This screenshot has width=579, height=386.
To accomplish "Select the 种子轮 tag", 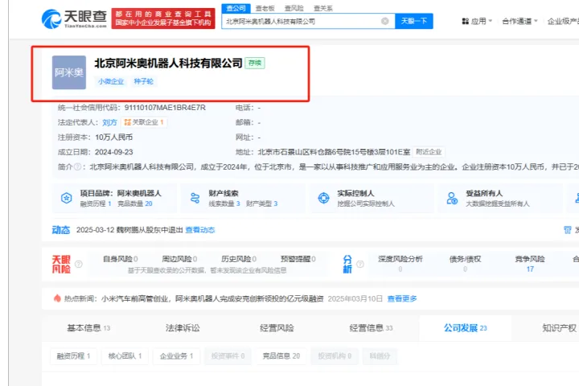I will [x=144, y=81].
